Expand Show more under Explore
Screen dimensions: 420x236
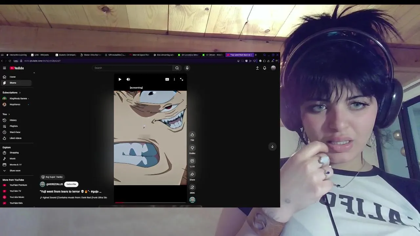click(x=16, y=170)
